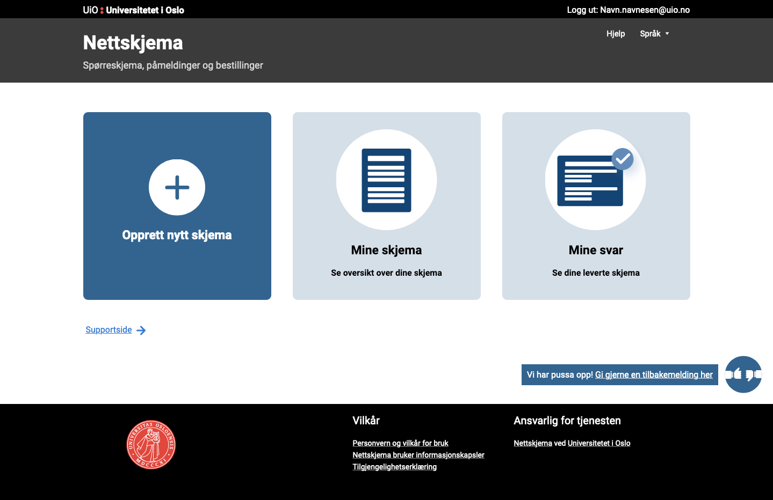Click 'Spørreskjema, påmeldinger og bestillinger' subtitle
Screen dimensions: 773x500
(173, 65)
